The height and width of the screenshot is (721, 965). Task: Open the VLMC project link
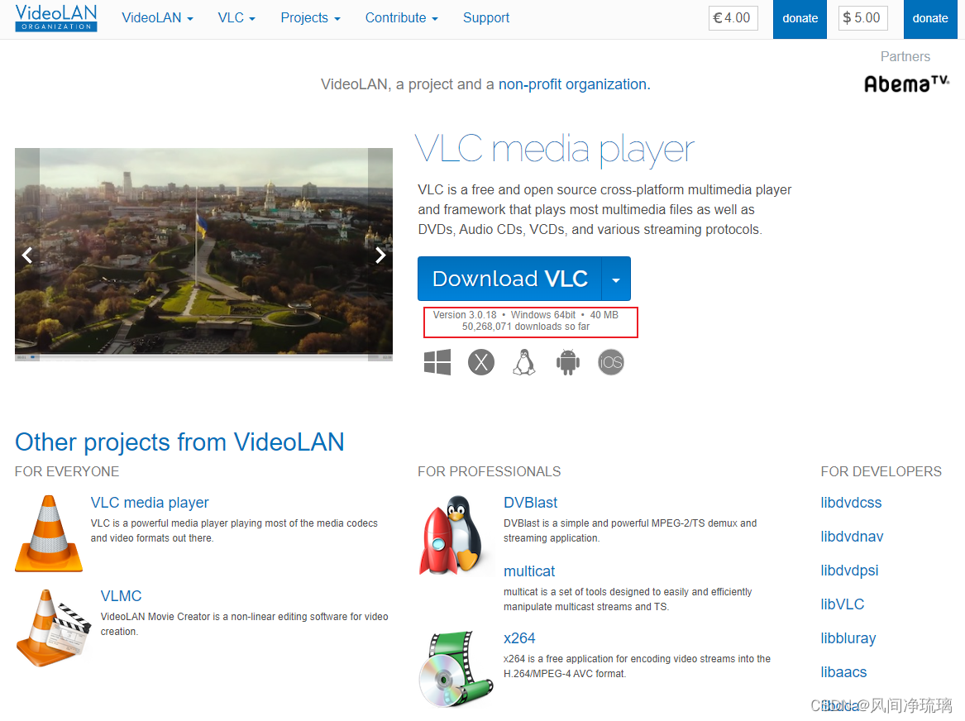click(122, 596)
